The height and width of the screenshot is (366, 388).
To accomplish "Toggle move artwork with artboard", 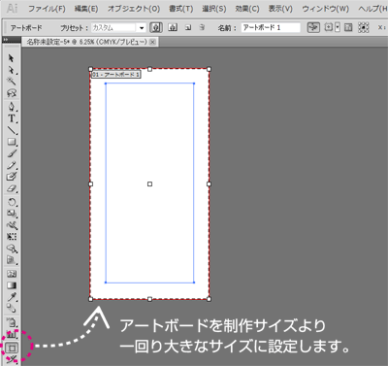I will pyautogui.click(x=313, y=28).
